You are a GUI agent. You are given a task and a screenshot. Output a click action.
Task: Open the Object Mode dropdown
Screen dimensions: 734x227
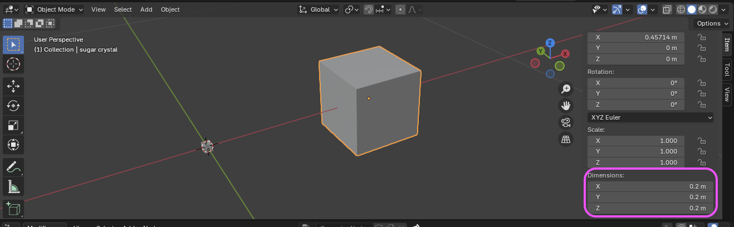click(x=55, y=9)
